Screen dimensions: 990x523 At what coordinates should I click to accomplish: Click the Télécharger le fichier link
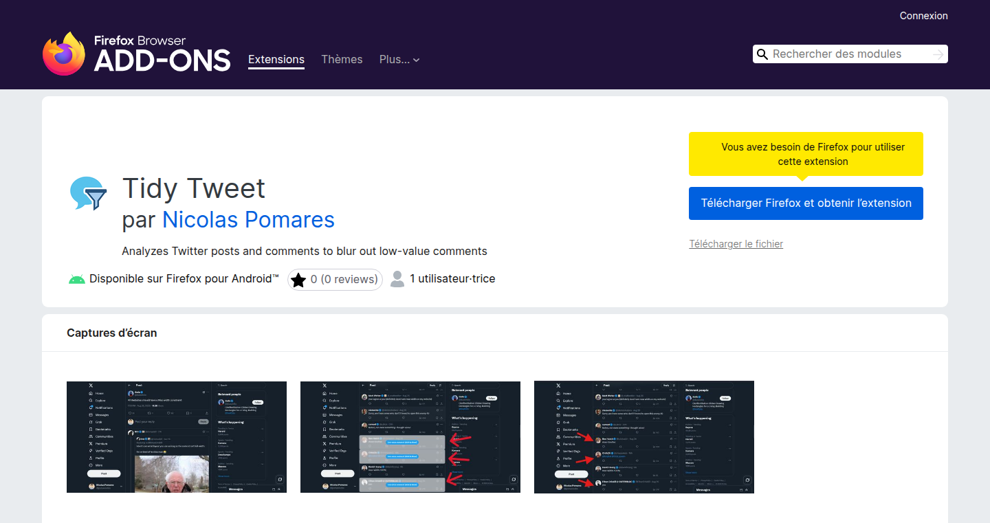pos(736,244)
